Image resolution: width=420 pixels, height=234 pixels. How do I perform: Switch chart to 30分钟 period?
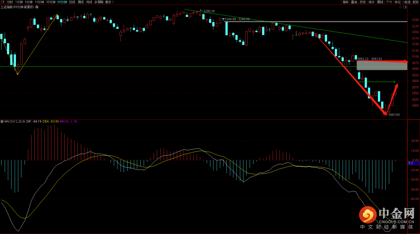(51, 2)
